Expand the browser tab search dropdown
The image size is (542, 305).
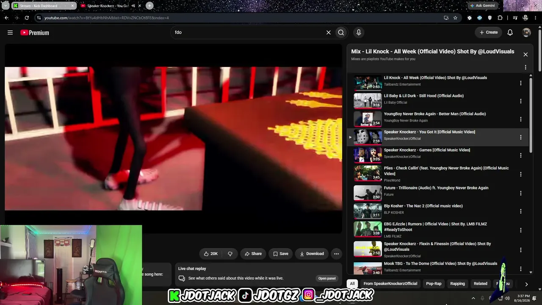[x=5, y=6]
